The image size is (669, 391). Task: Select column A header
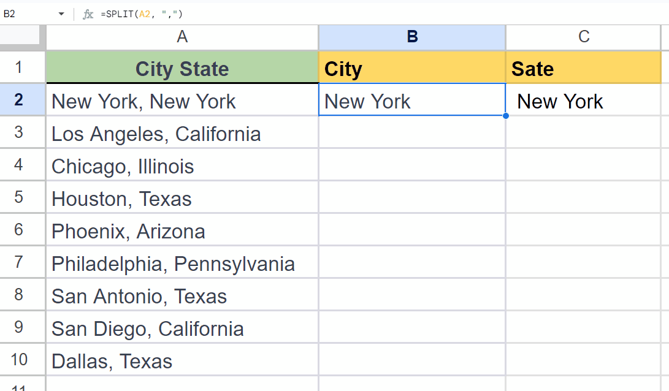[182, 37]
